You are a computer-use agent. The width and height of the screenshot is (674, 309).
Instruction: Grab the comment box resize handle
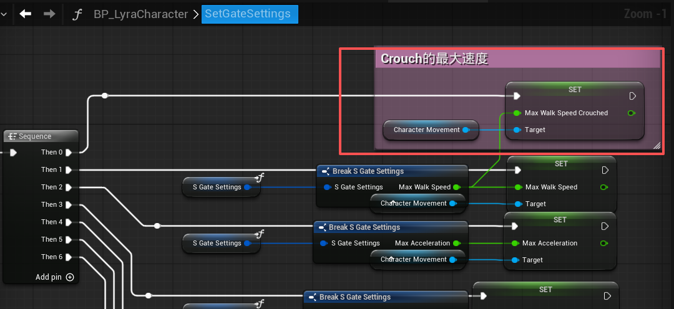(657, 146)
